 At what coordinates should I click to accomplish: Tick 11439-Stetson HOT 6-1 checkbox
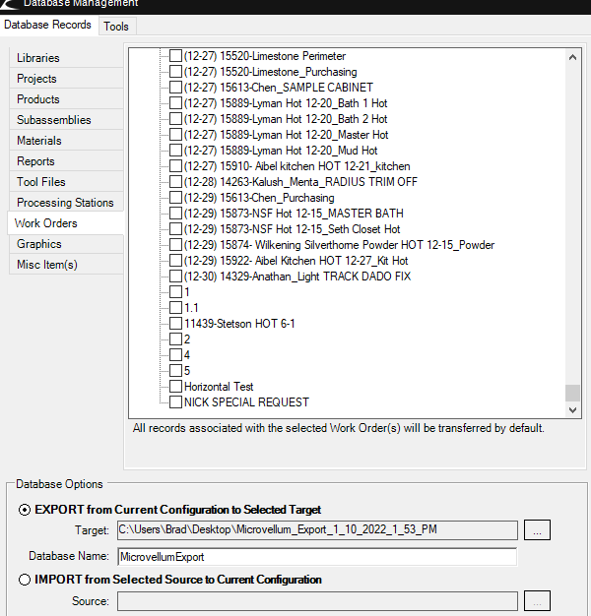(x=175, y=323)
